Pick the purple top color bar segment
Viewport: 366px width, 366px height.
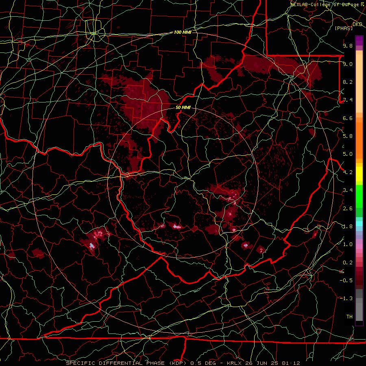(x=359, y=41)
